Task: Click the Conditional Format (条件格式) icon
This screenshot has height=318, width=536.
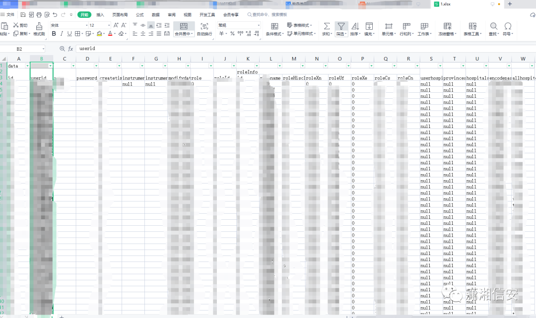Action: point(274,26)
